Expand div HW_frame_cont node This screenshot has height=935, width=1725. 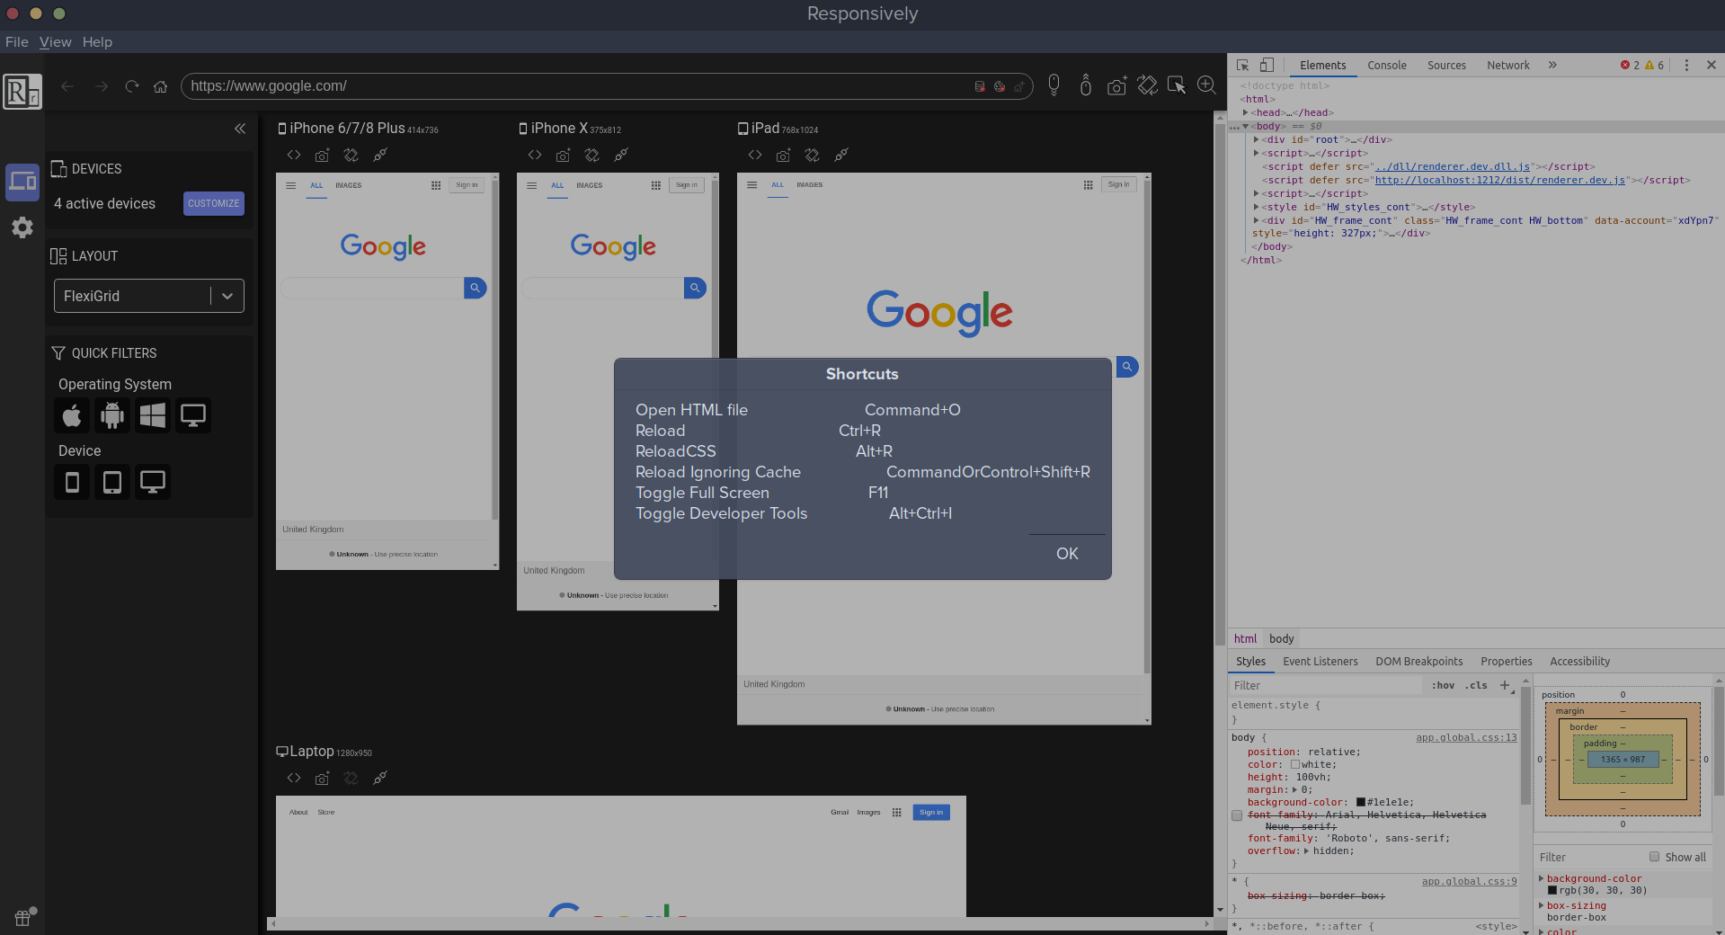(x=1257, y=221)
